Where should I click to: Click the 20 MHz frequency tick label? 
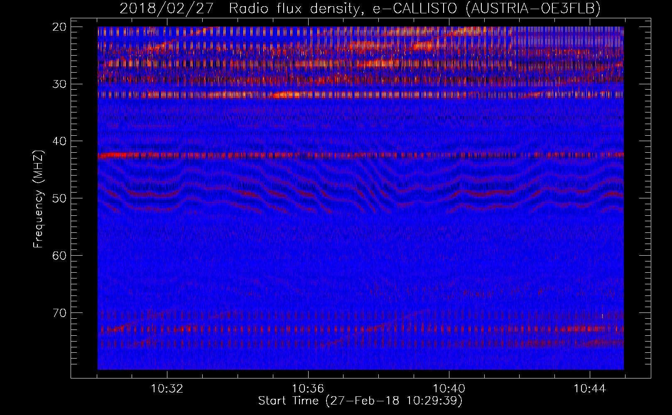click(x=60, y=27)
